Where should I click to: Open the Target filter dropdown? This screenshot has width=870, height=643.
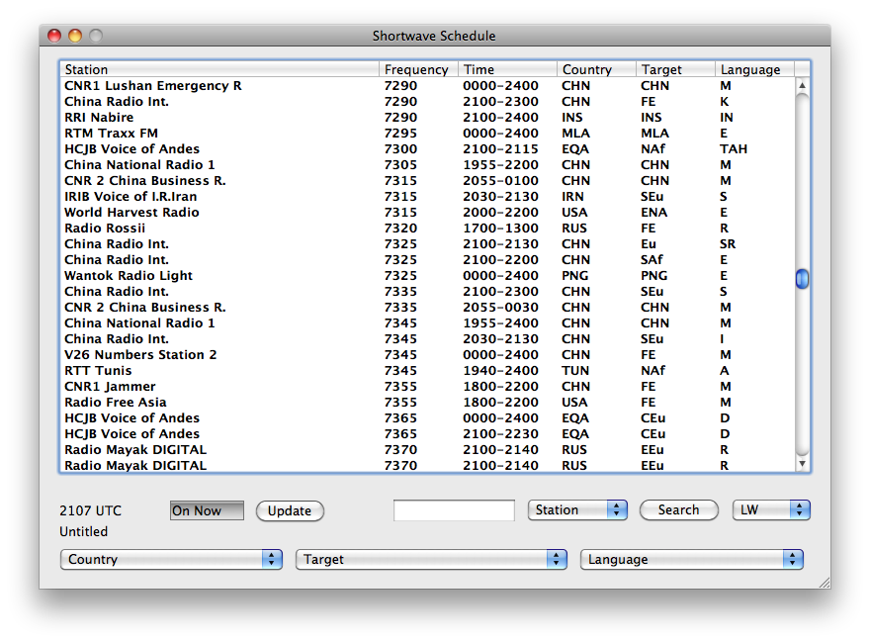coord(431,559)
